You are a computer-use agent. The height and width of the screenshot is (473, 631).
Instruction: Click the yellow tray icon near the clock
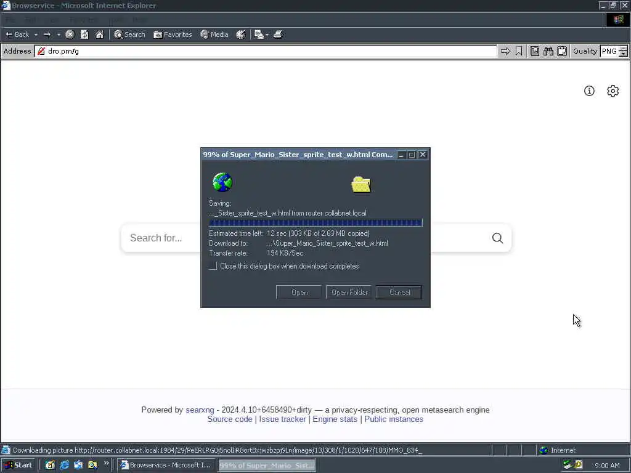pos(579,465)
